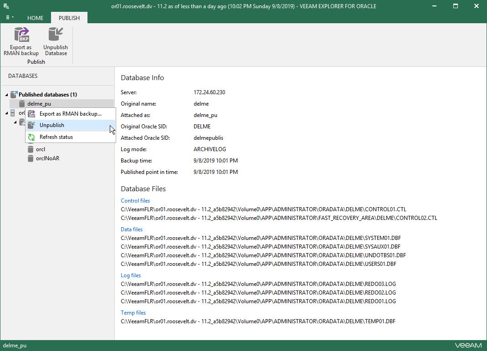The image size is (487, 351).
Task: Click the Control files section heading
Action: click(x=135, y=201)
